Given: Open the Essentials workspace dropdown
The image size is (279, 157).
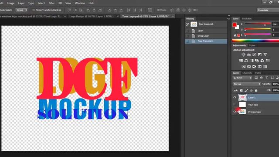Looking at the screenshot, I should tap(268, 10).
